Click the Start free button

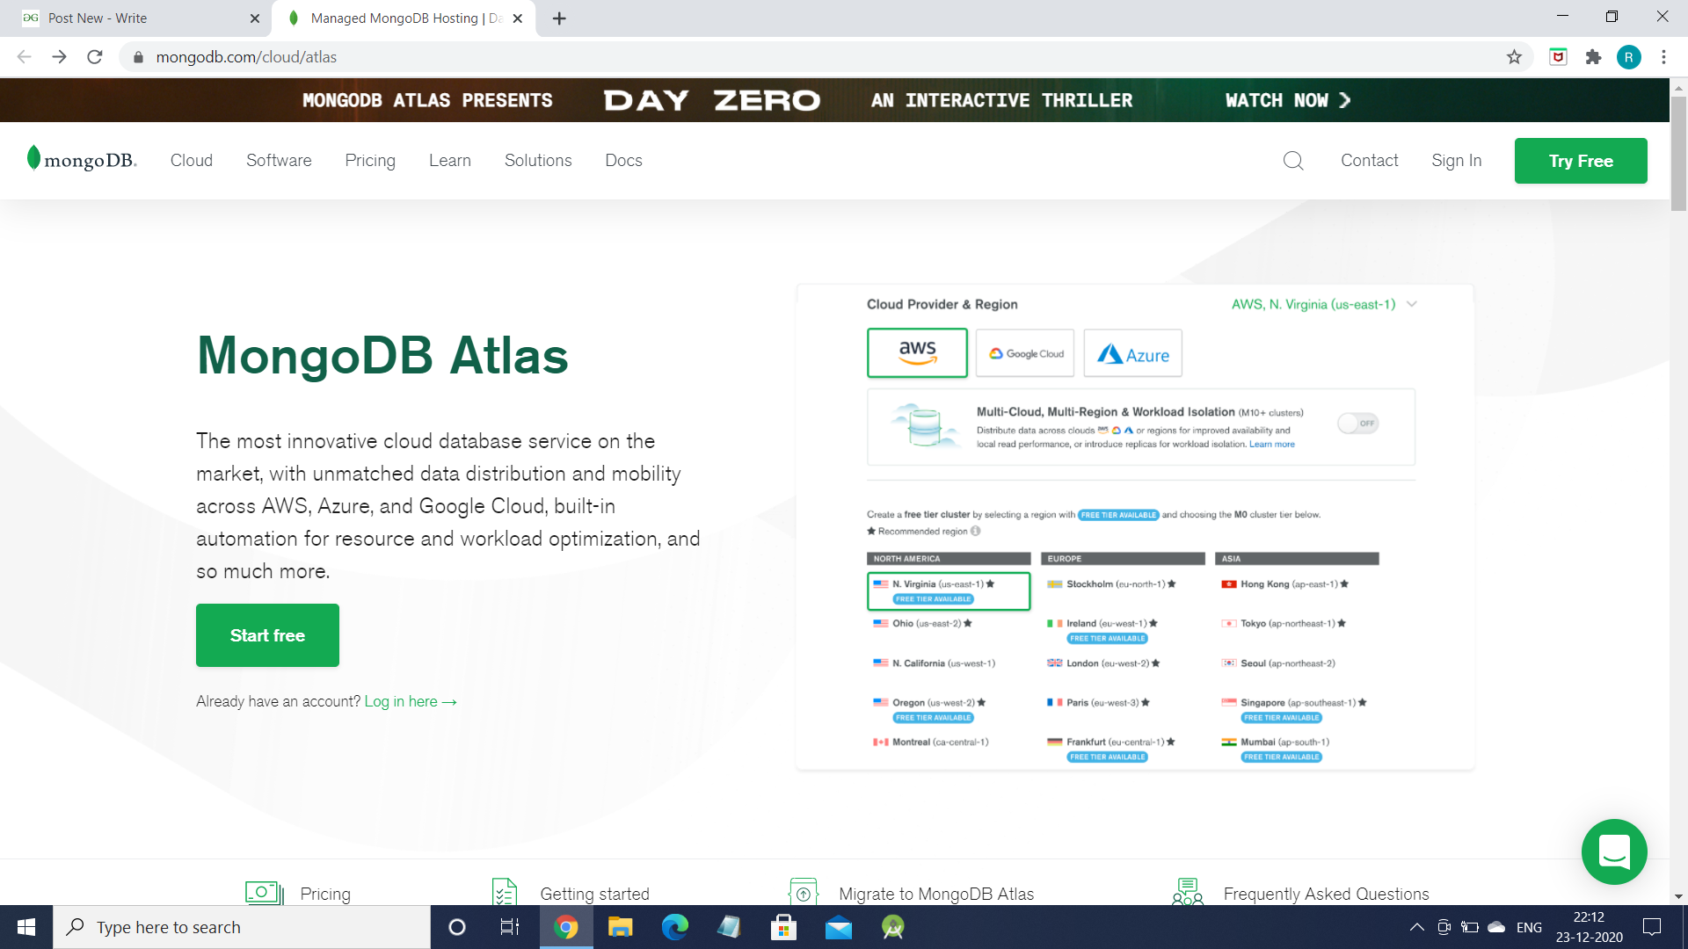pyautogui.click(x=267, y=635)
